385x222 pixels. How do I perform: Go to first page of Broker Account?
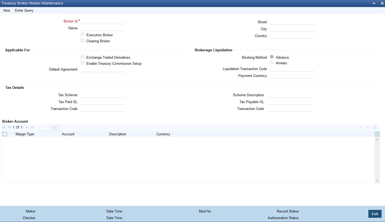[4, 127]
